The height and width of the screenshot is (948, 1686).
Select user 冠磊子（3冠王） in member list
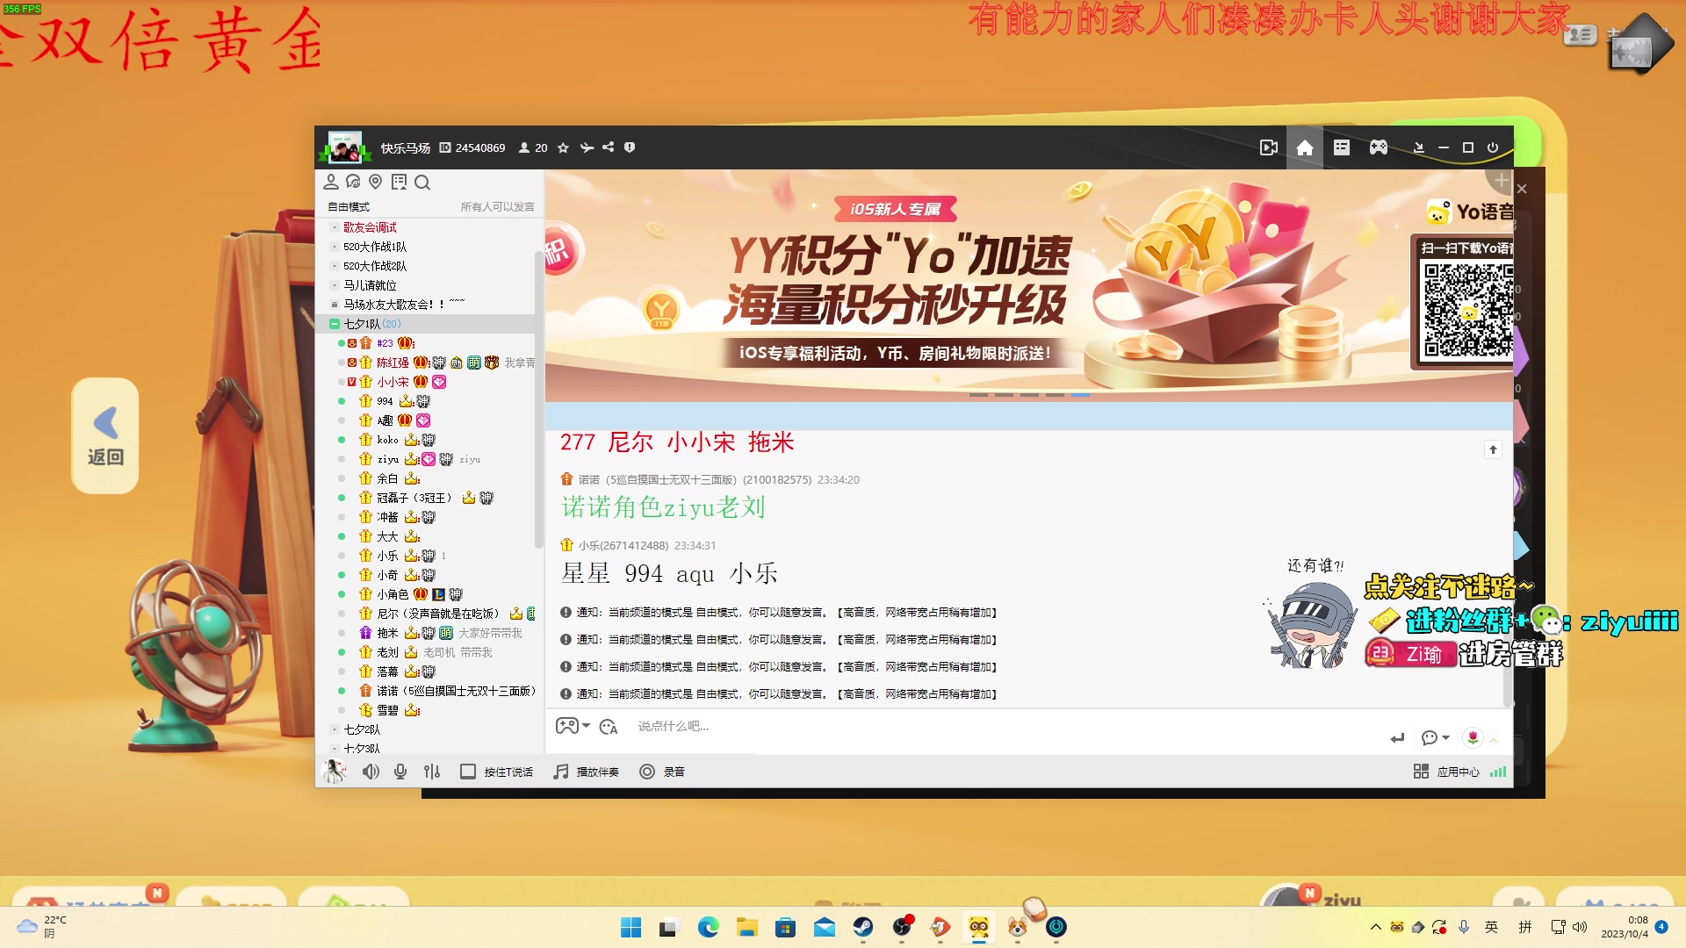(414, 498)
